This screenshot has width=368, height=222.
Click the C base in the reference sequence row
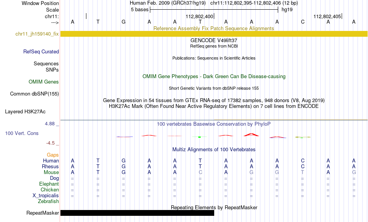tap(303, 22)
